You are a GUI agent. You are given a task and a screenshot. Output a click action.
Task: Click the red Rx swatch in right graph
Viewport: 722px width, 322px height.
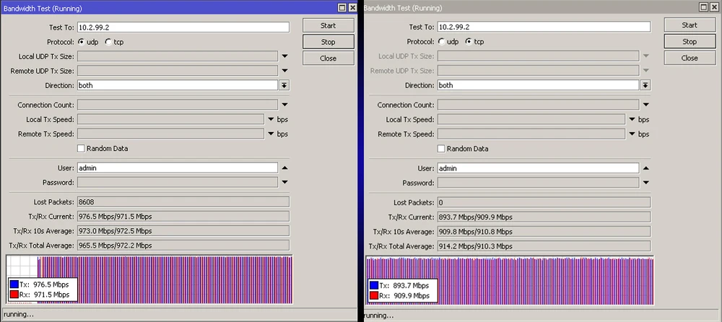(374, 295)
